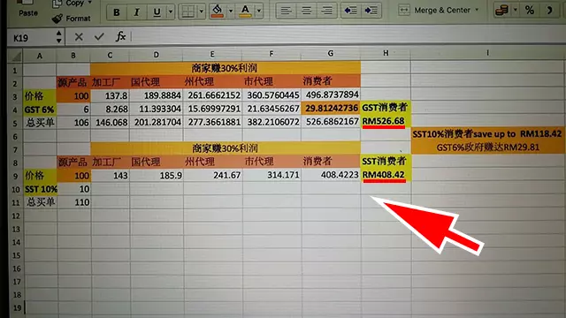Select cell with value 143
The width and height of the screenshot is (566, 318).
pos(111,176)
